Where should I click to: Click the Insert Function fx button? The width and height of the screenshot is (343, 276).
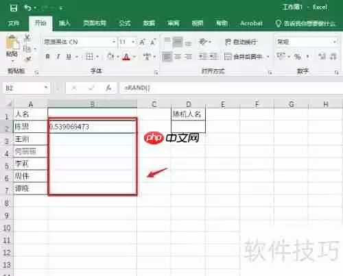[108, 88]
